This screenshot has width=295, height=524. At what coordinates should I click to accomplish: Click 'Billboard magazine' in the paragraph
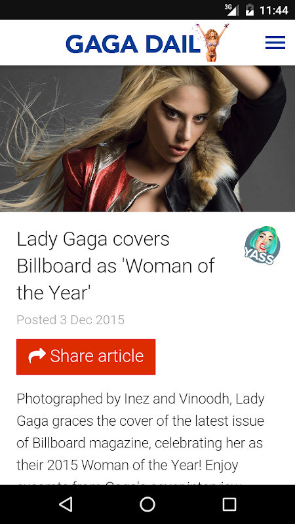tap(92, 443)
